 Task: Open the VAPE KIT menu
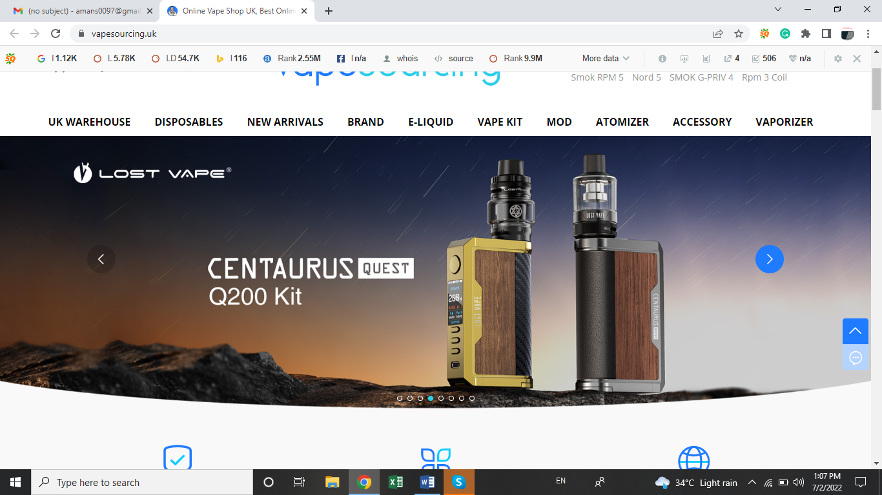500,122
